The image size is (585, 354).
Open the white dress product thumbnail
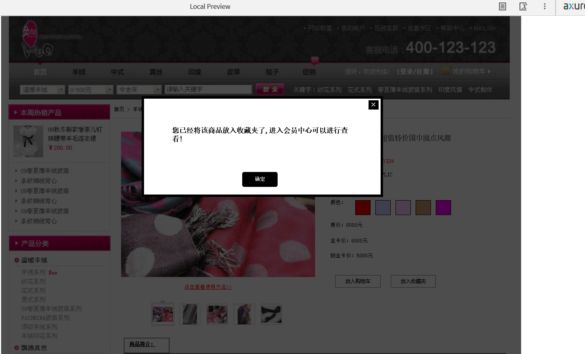28,141
